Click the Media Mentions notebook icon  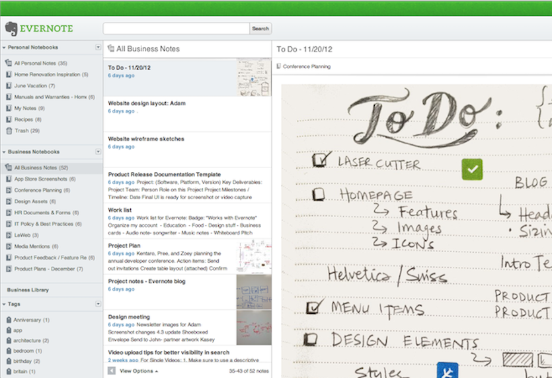pyautogui.click(x=9, y=246)
